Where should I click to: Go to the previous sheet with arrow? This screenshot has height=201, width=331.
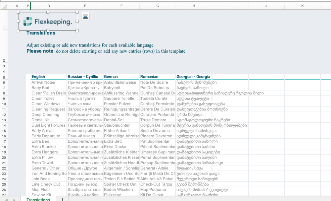click(6, 200)
